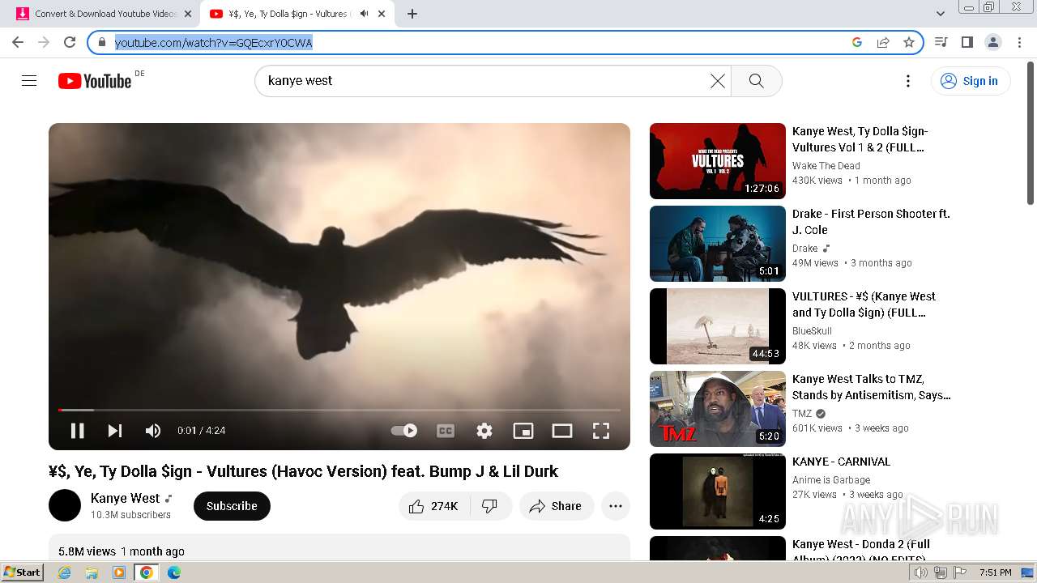Open Windows Start menu

tap(22, 572)
